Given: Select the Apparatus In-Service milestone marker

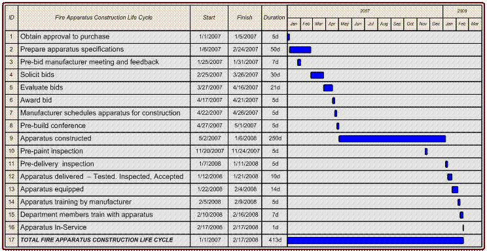Looking at the screenshot, I should [x=463, y=228].
